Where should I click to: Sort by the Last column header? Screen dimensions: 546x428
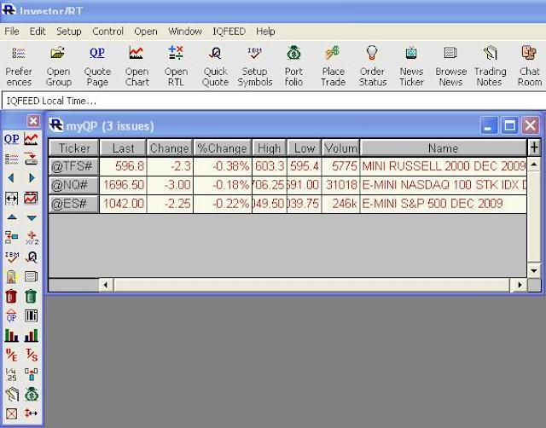point(123,147)
